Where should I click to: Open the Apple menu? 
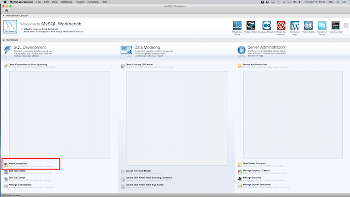click(x=5, y=2)
